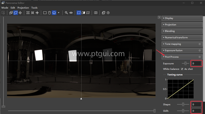
Task: Open the Tools menu
Action: (x=34, y=8)
